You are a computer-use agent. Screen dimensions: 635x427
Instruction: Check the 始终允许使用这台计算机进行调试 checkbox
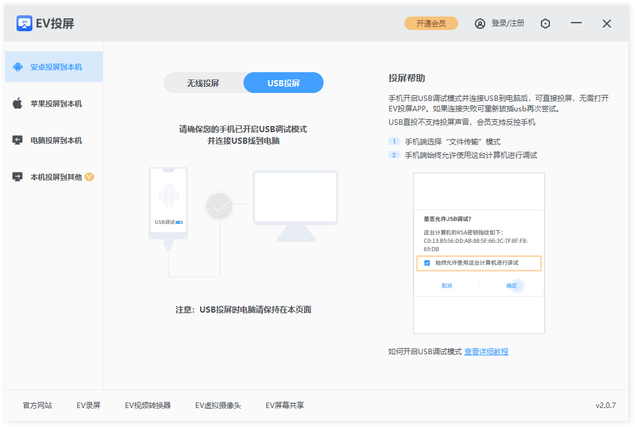pyautogui.click(x=427, y=262)
